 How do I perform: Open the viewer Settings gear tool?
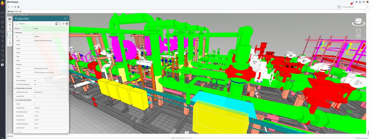[x=10, y=43]
